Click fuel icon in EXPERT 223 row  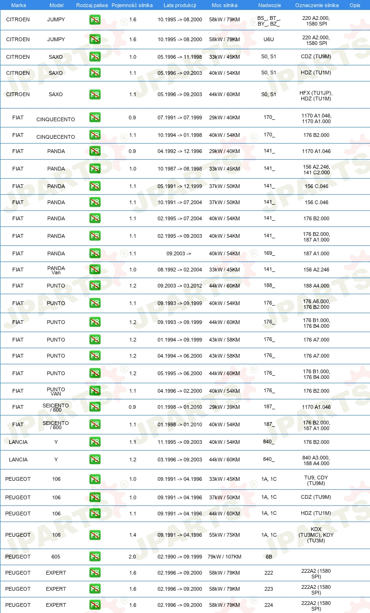95,589
